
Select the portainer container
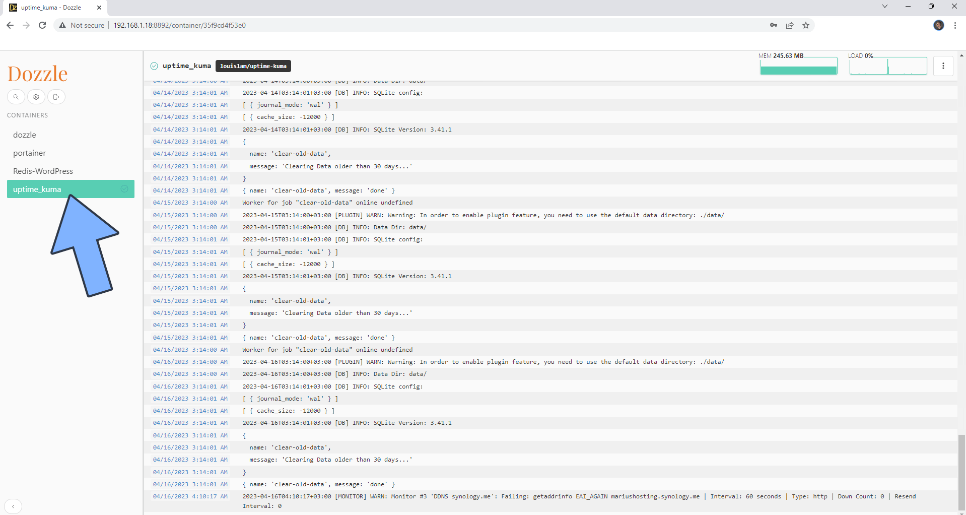tap(71, 153)
